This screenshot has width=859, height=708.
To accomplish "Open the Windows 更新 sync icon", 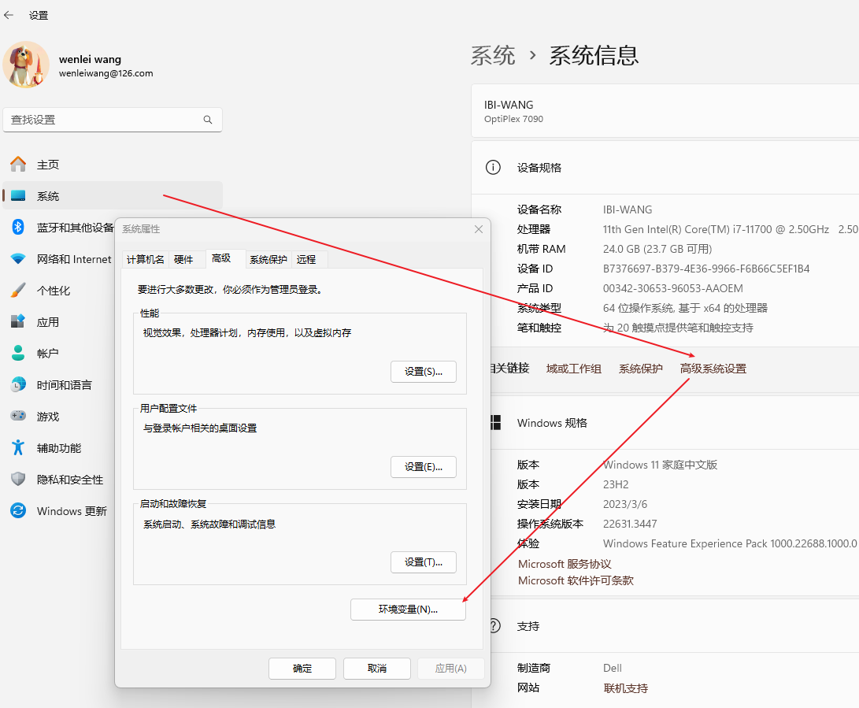I will pyautogui.click(x=18, y=511).
